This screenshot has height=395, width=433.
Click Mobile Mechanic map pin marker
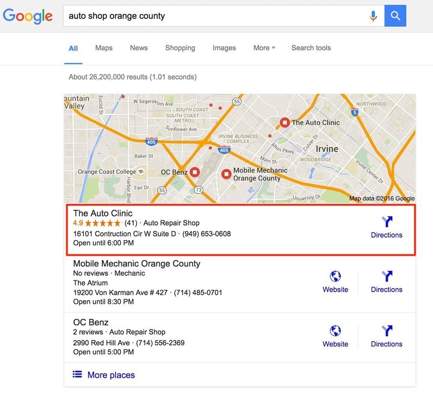pyautogui.click(x=226, y=174)
